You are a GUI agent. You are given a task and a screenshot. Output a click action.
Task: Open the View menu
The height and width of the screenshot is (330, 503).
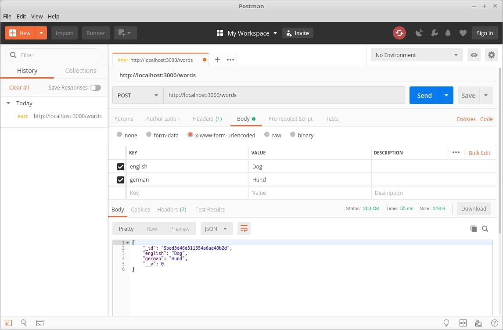pyautogui.click(x=36, y=16)
